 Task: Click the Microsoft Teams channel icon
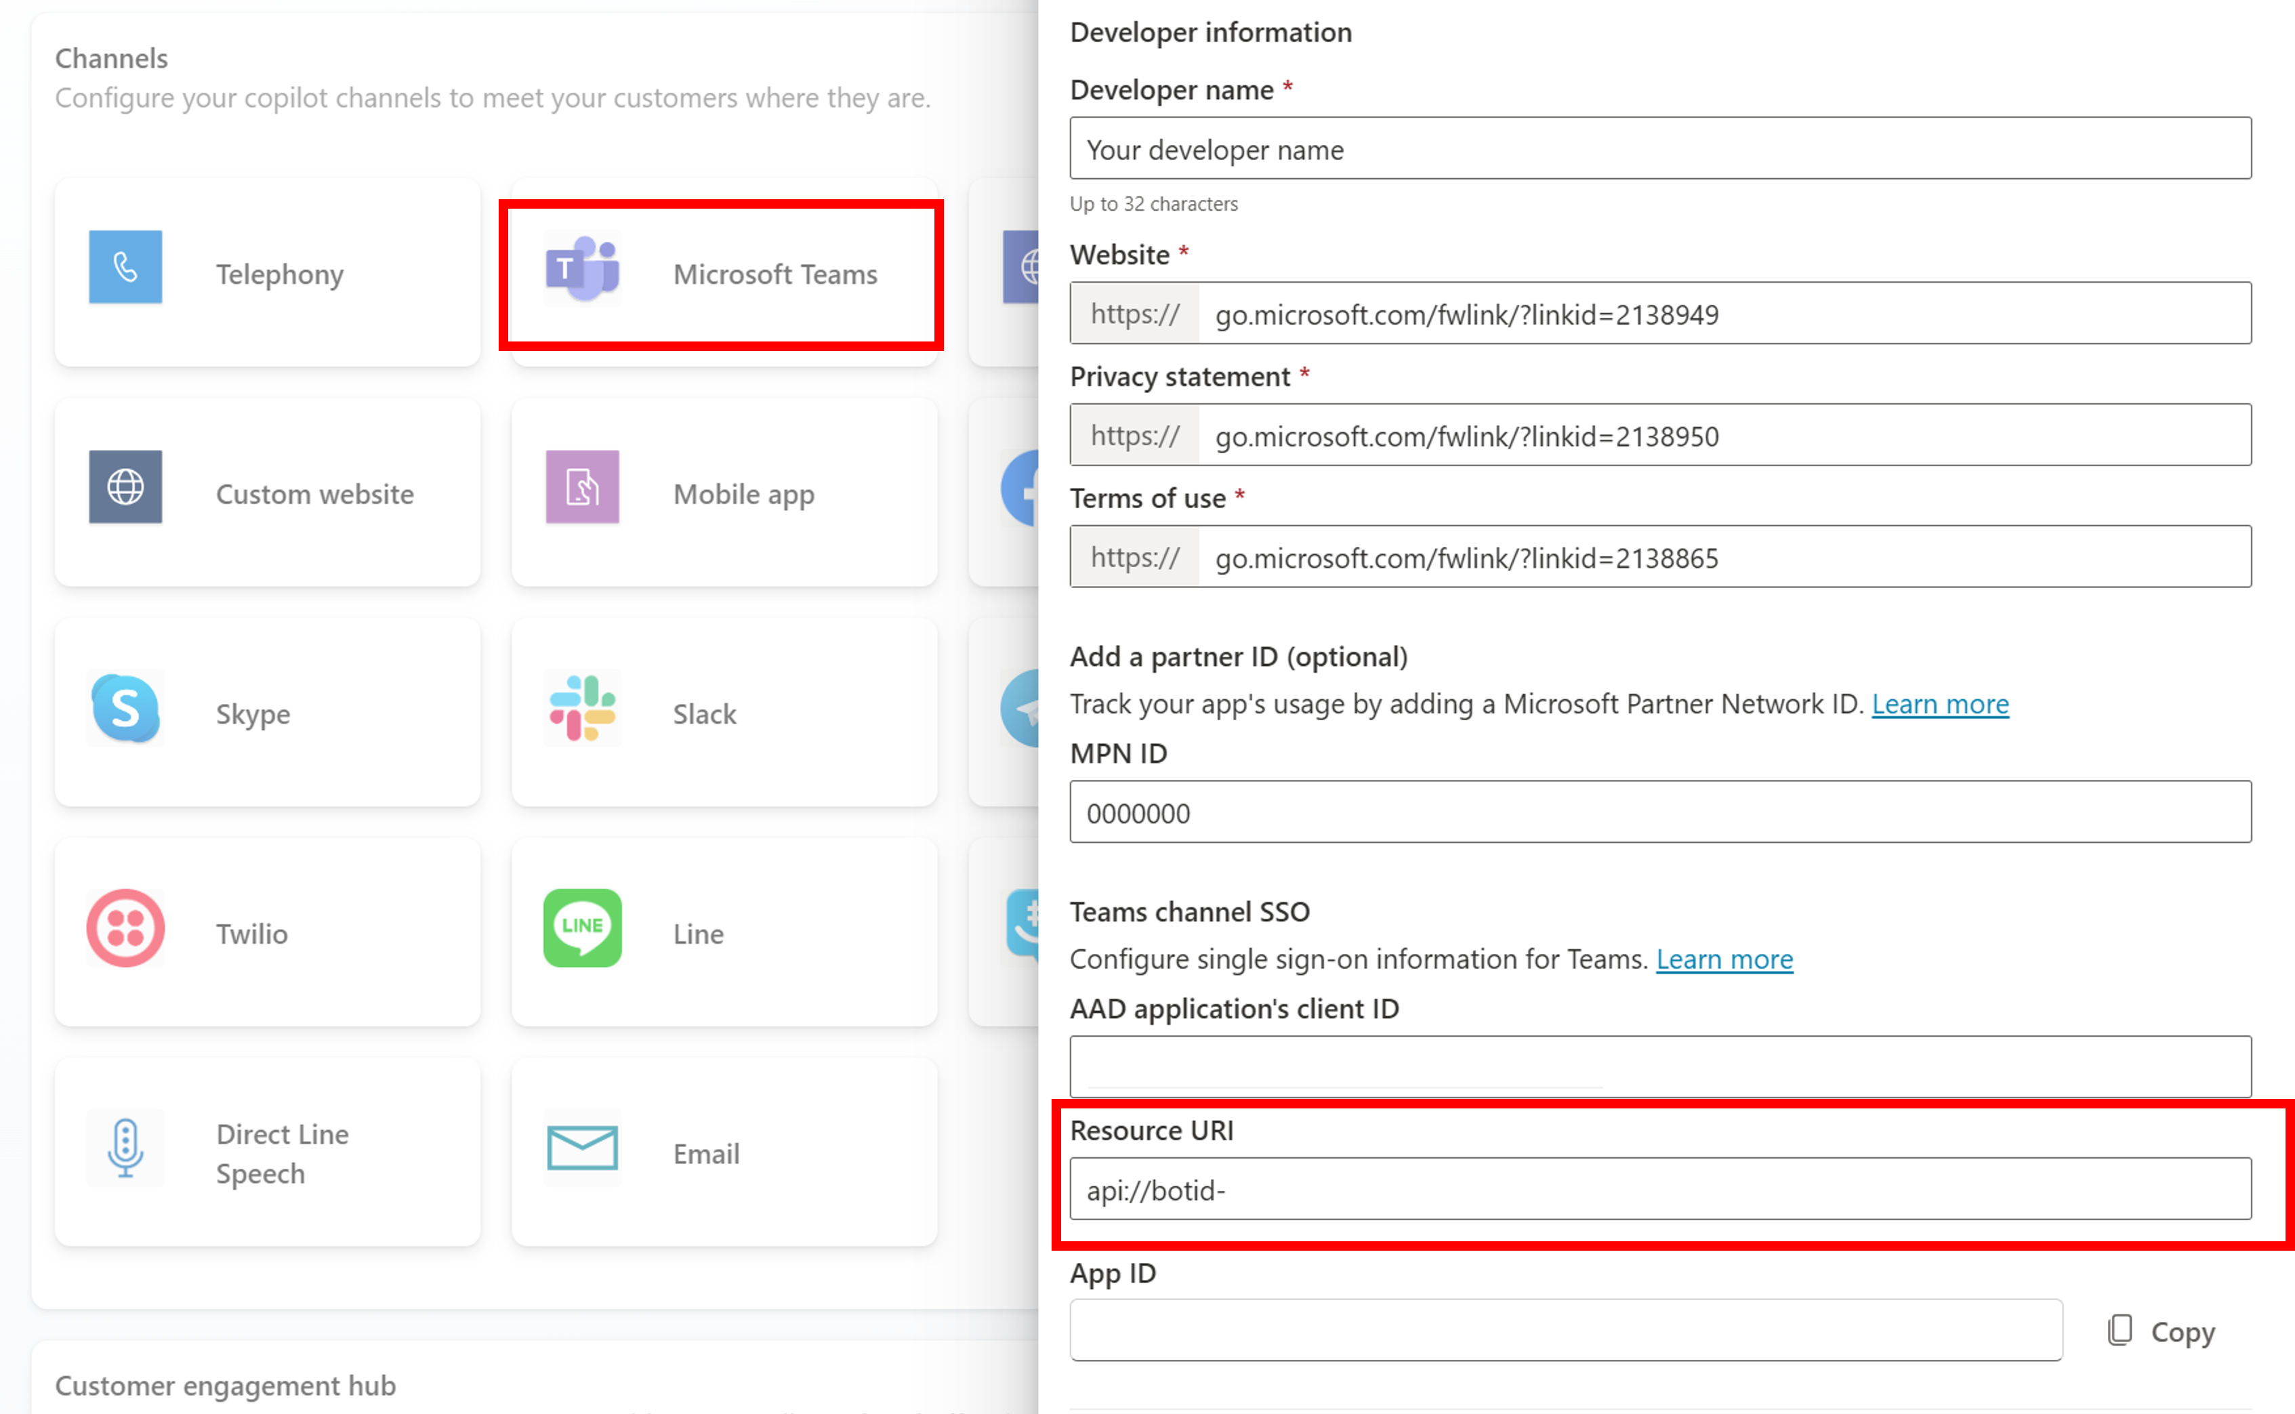[583, 274]
